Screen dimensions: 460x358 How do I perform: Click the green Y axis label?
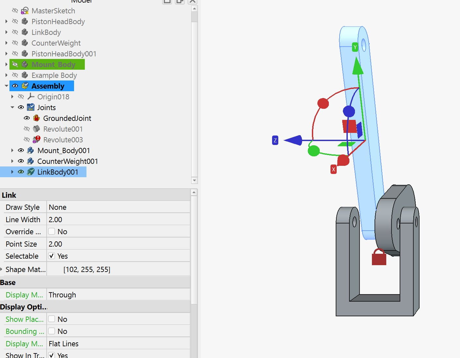click(x=355, y=47)
